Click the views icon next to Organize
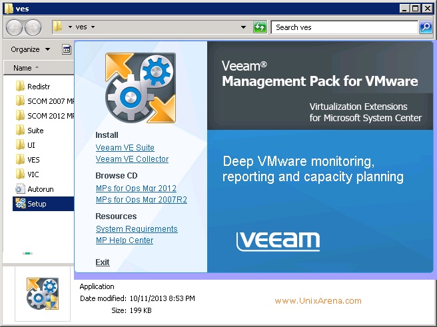This screenshot has width=437, height=327. 67,49
